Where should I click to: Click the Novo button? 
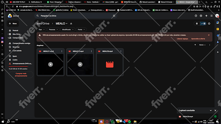13,24
